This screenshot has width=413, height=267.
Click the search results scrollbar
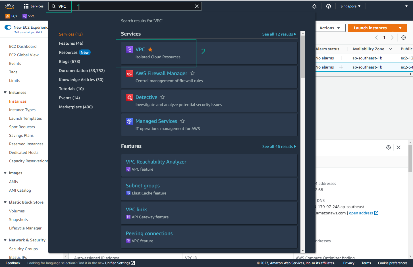pyautogui.click(x=303, y=57)
